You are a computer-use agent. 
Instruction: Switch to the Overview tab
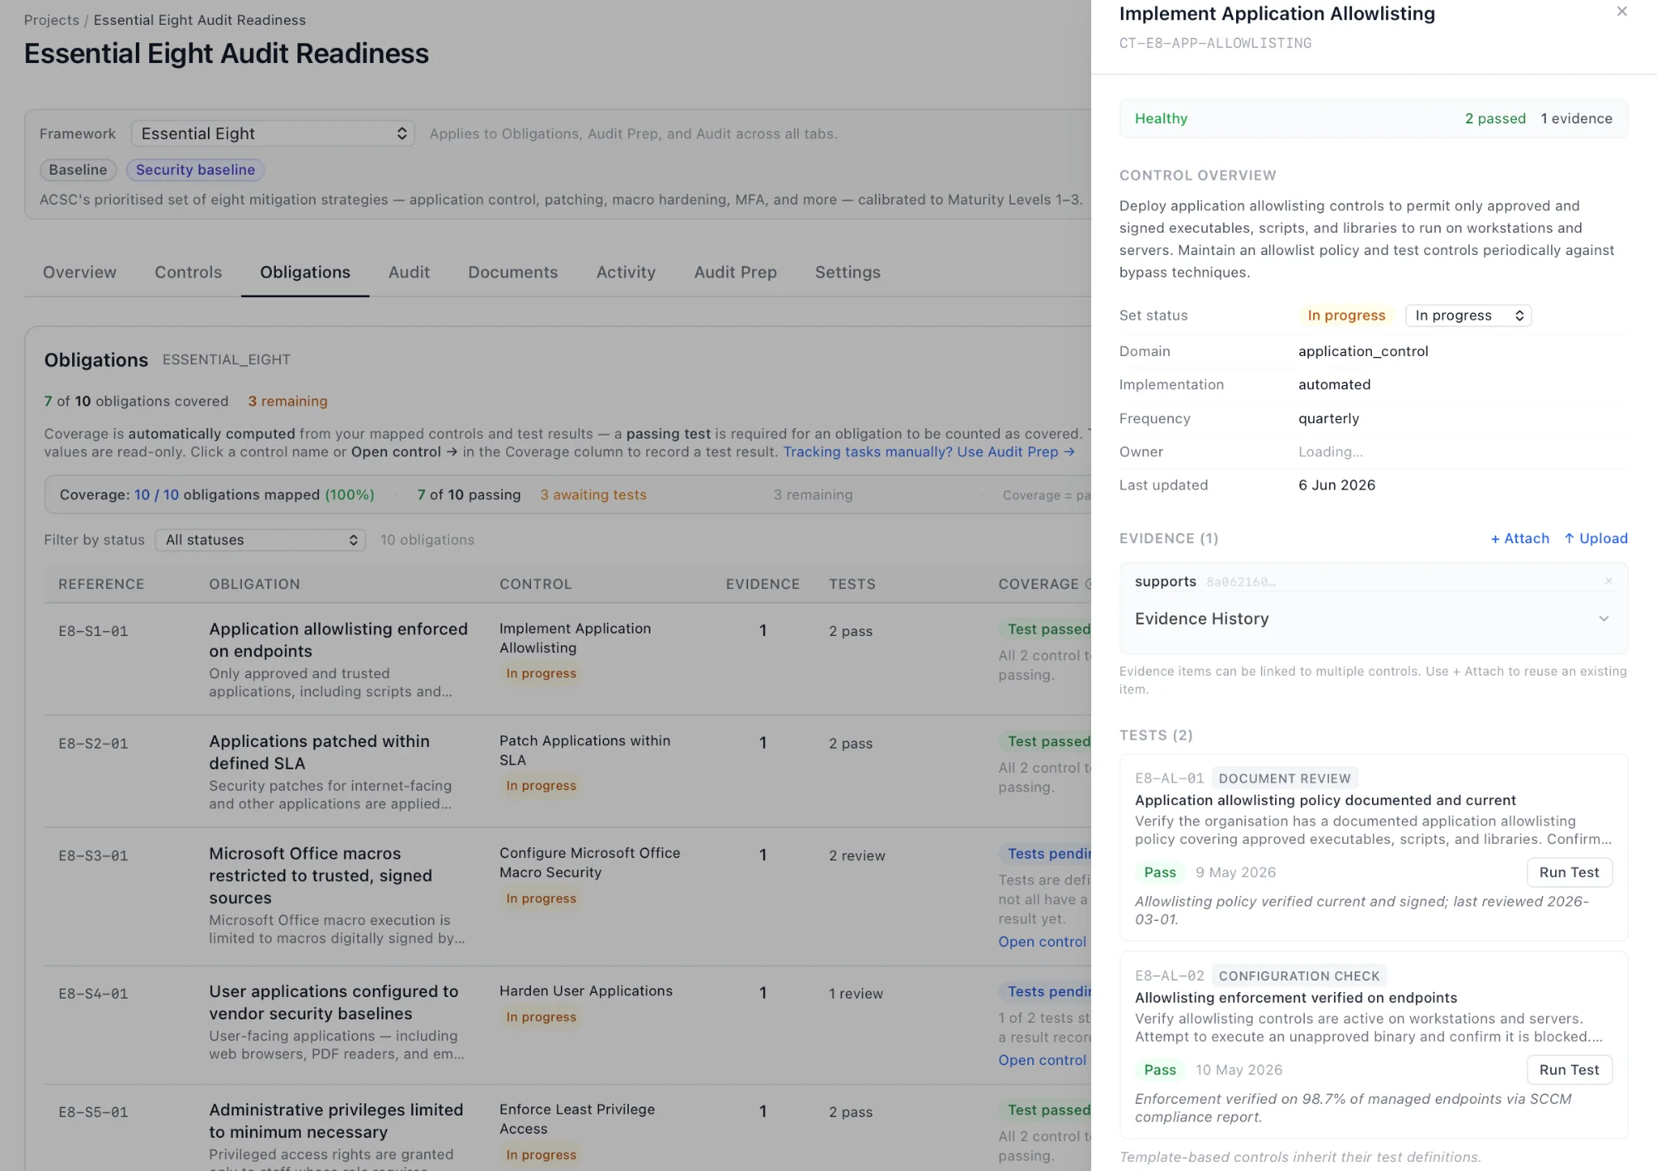click(x=80, y=272)
